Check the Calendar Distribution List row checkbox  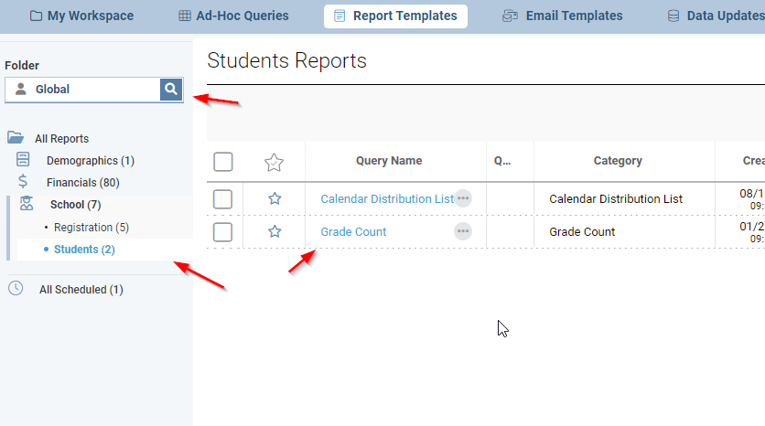point(222,199)
